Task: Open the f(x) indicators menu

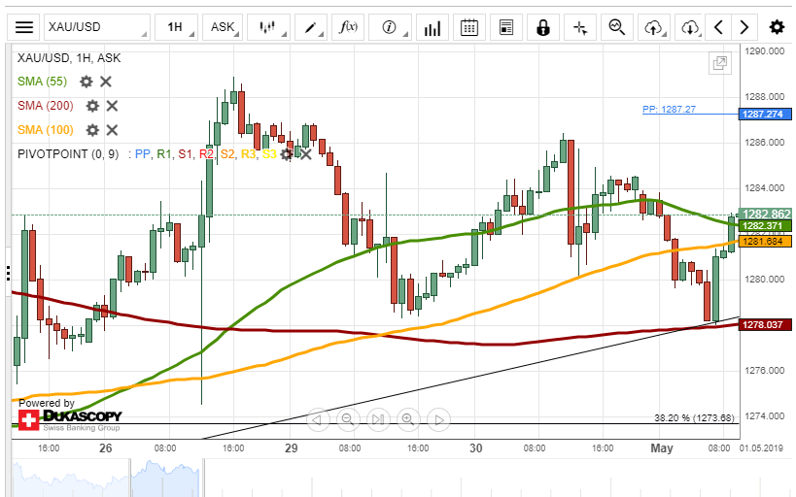Action: (x=348, y=27)
